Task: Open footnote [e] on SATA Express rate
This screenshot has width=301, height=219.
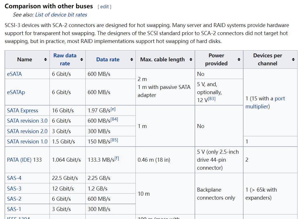Action: [x=113, y=109]
